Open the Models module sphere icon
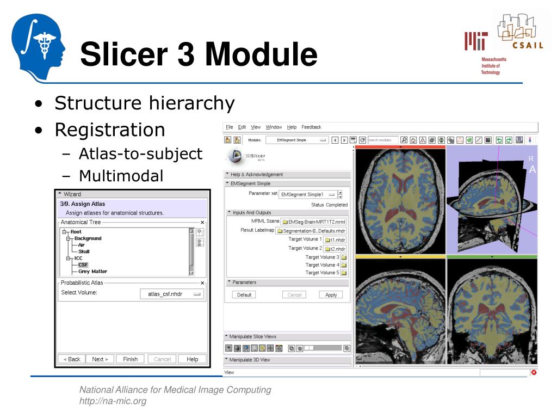Viewport: 557px width, 418px height. coord(441,140)
